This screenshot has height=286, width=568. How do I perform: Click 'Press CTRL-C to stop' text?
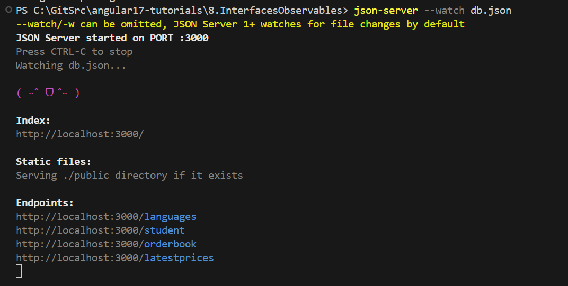click(74, 52)
